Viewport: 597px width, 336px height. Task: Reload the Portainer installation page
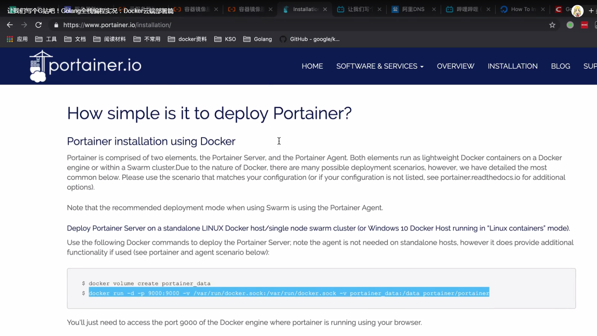click(x=38, y=25)
